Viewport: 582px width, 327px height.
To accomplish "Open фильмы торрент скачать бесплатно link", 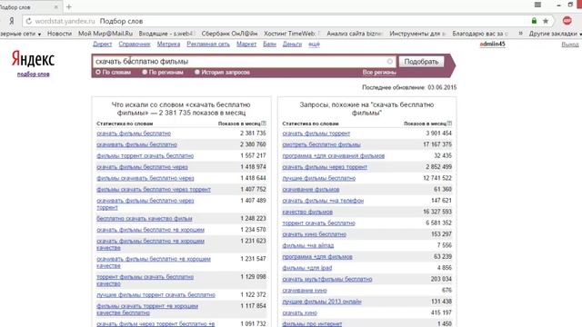I will [x=145, y=155].
